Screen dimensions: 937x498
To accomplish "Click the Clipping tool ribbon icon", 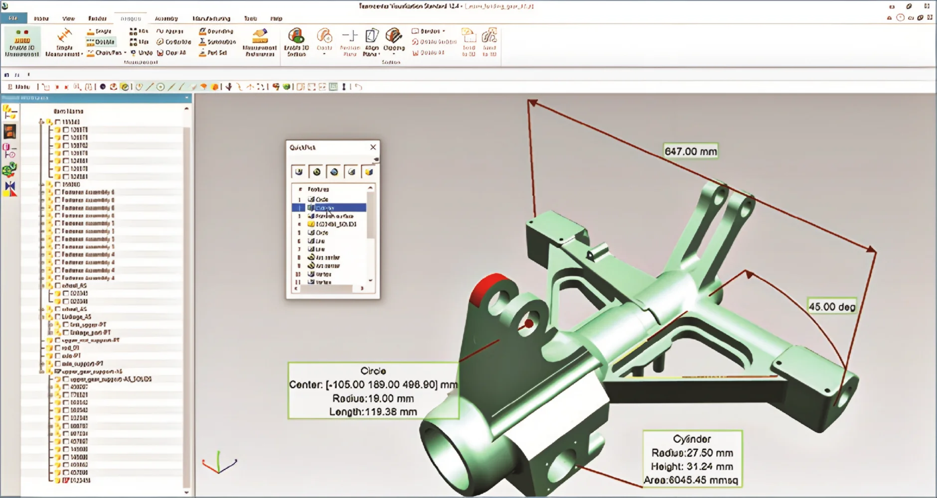I will click(x=394, y=36).
